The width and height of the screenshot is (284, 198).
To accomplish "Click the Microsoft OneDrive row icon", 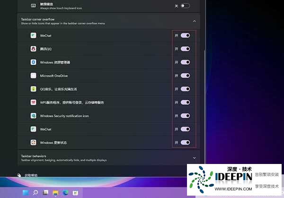I will point(33,76).
